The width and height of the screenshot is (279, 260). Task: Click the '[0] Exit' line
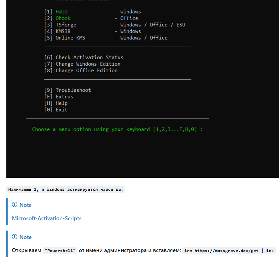(x=56, y=110)
